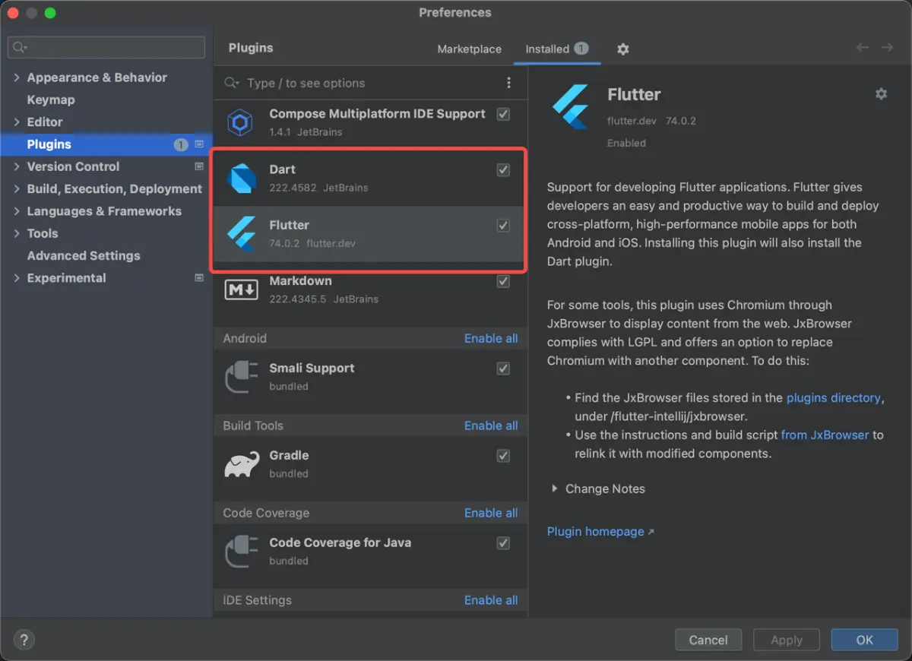
Task: Click the Smali Support plugin icon
Action: pyautogui.click(x=241, y=376)
